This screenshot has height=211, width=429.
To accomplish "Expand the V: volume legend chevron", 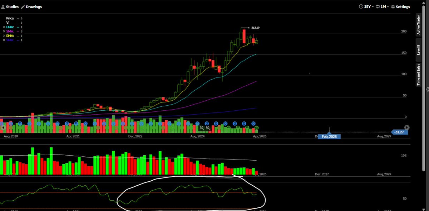I will pyautogui.click(x=21, y=22).
